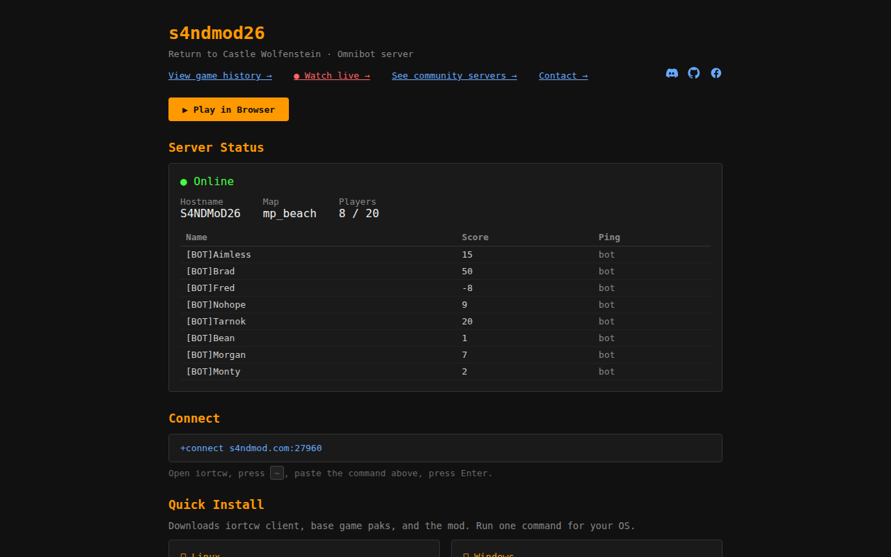
Task: Click the Windows install card header
Action: tap(489, 554)
